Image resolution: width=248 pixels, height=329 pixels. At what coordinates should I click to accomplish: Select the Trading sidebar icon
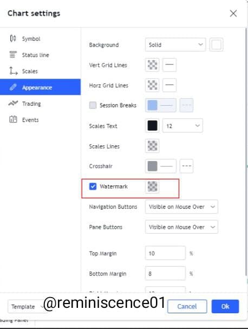(13, 103)
